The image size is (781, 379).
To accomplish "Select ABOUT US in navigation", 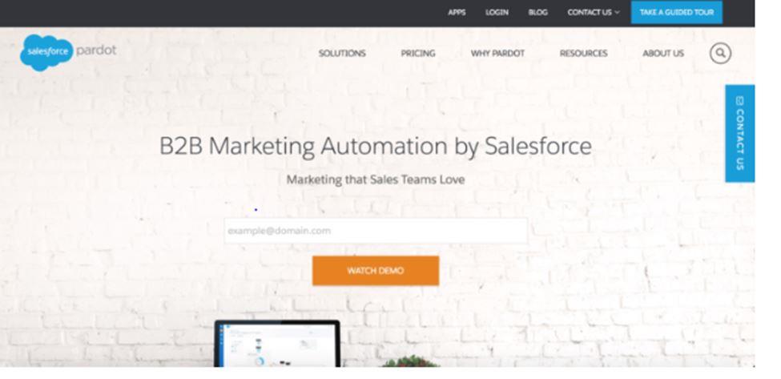I will pos(663,54).
